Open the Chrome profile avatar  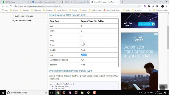[163, 6]
